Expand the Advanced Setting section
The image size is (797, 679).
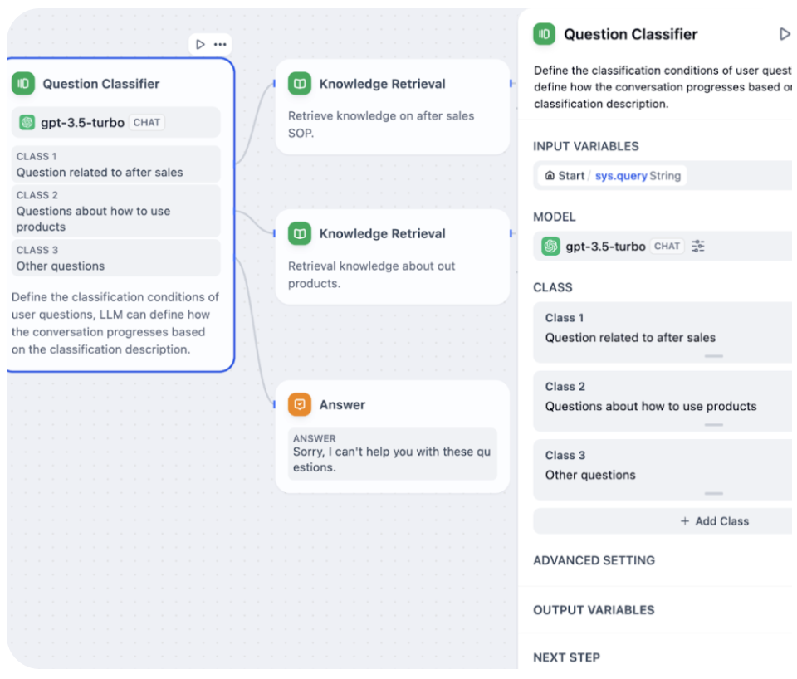point(594,560)
